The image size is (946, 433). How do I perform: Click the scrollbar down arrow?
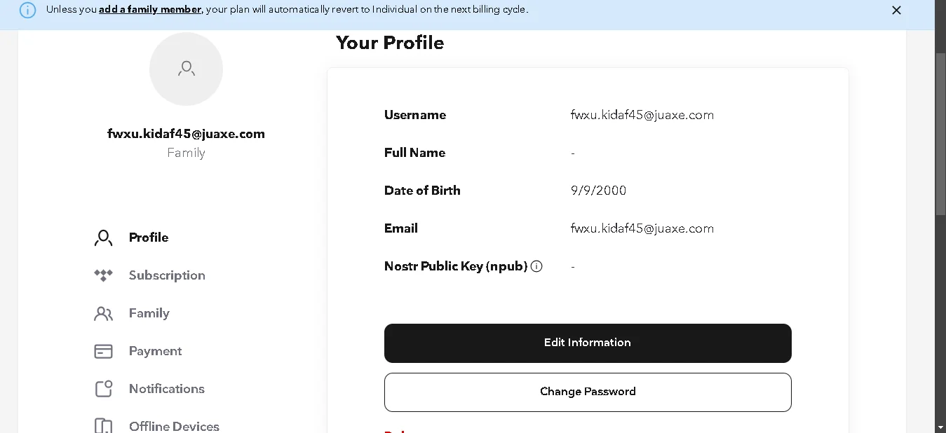click(x=940, y=427)
